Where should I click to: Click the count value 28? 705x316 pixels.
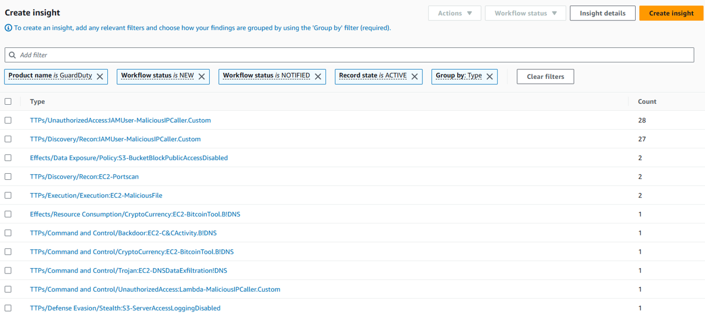642,120
